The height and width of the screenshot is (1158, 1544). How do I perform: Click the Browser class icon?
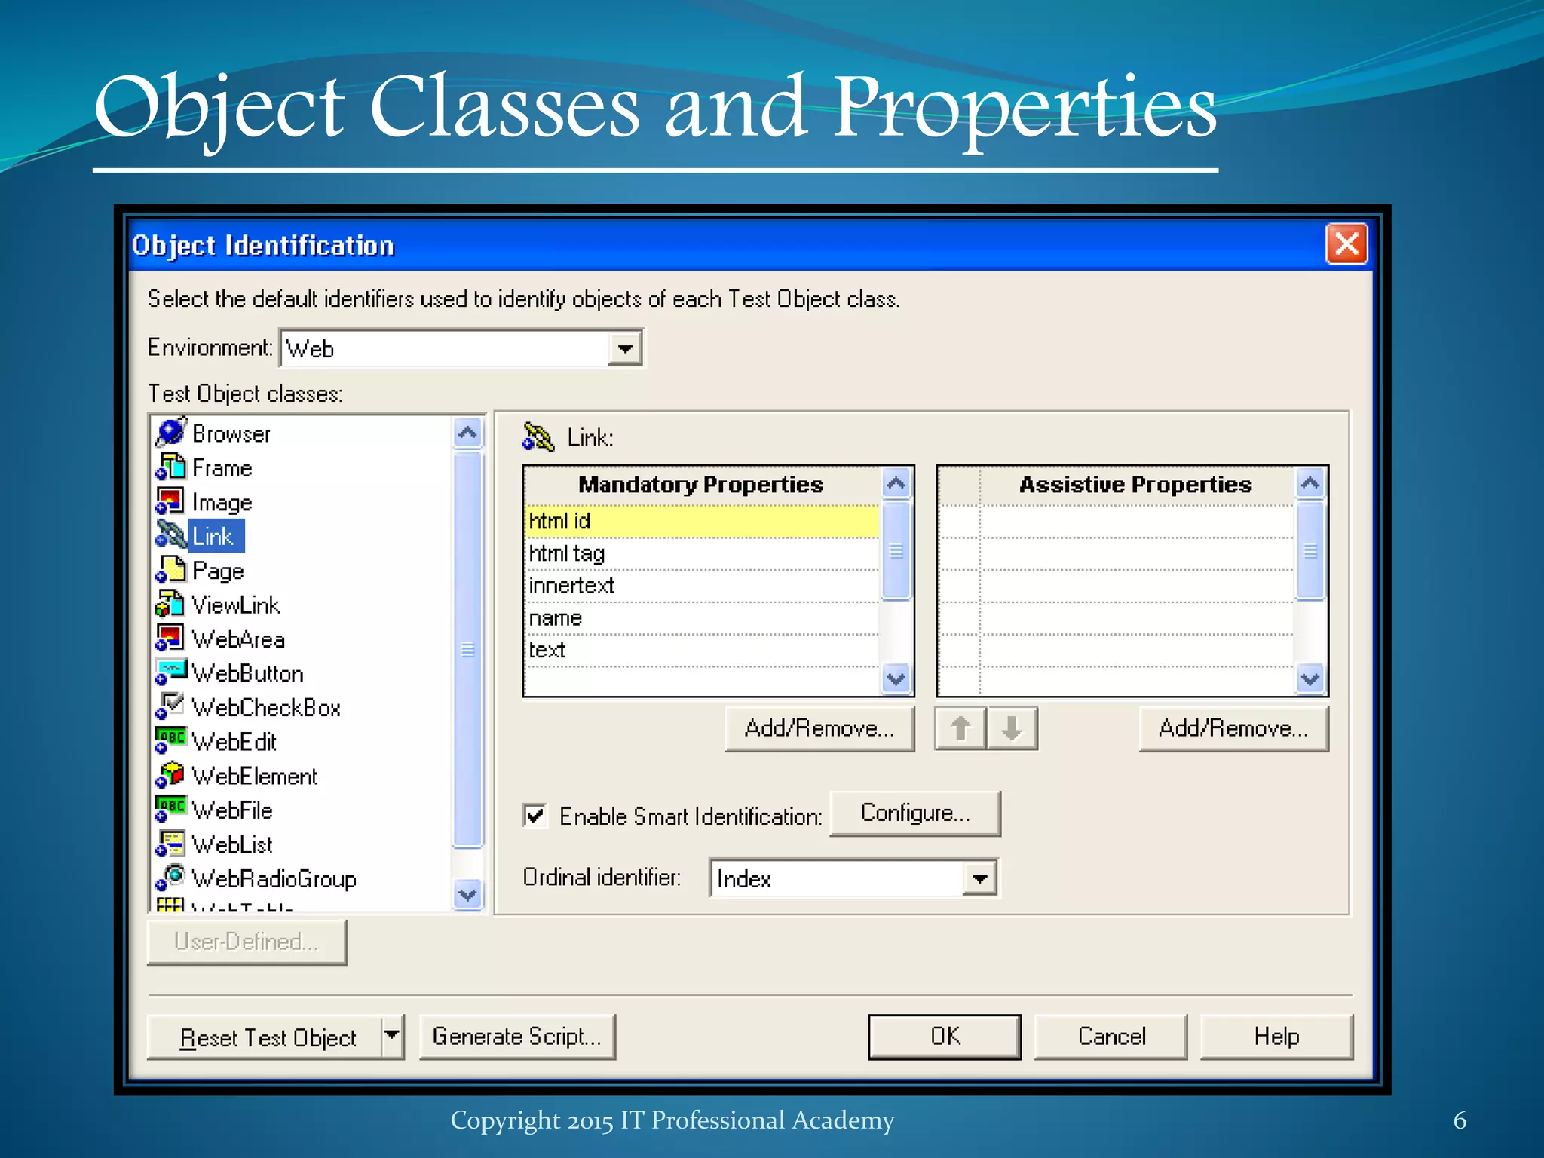tap(171, 433)
